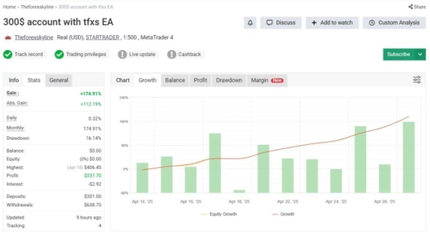Select the Margin chart tab
This screenshot has width=430, height=233.
click(267, 80)
